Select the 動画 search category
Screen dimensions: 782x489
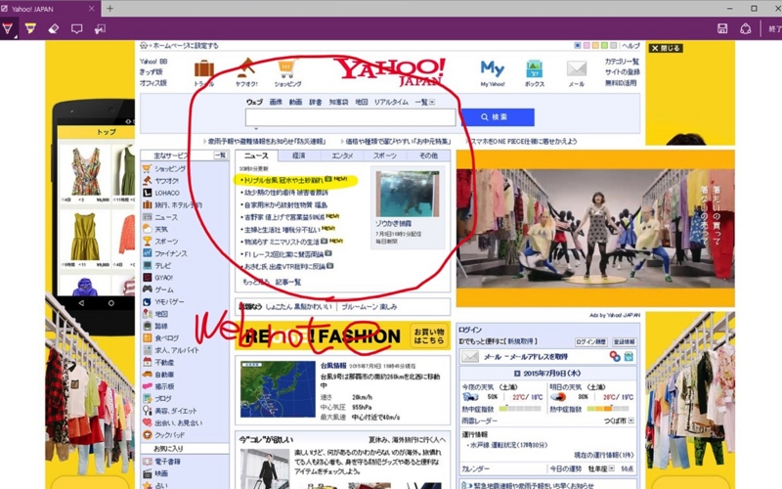(296, 102)
